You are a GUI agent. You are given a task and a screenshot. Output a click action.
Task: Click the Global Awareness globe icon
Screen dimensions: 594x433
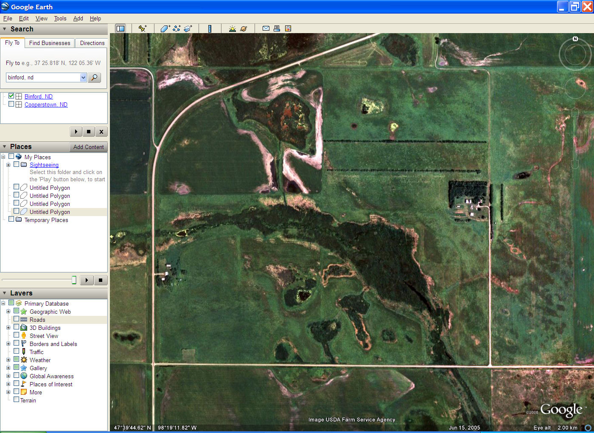24,376
